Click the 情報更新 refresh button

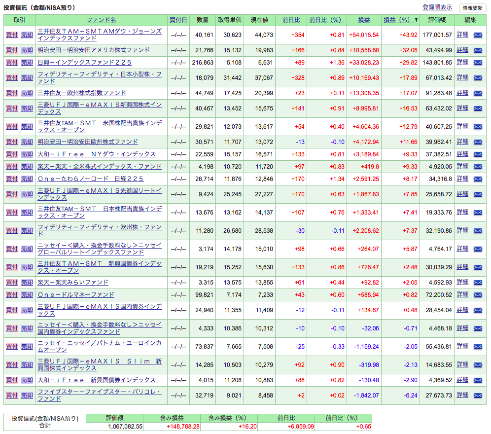pos(473,8)
